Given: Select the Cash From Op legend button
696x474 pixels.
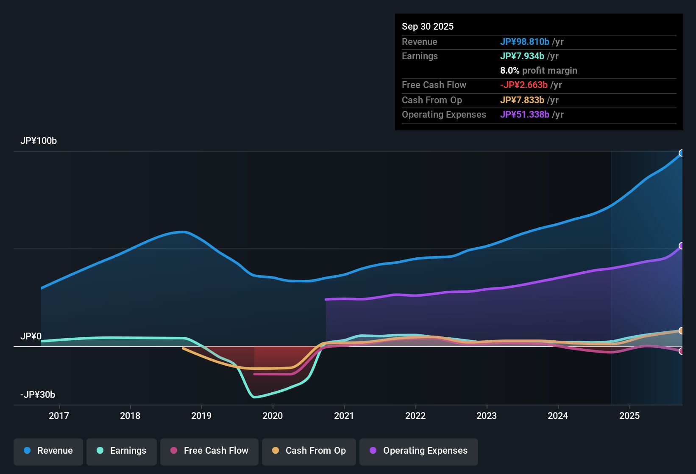Looking at the screenshot, I should pos(309,451).
